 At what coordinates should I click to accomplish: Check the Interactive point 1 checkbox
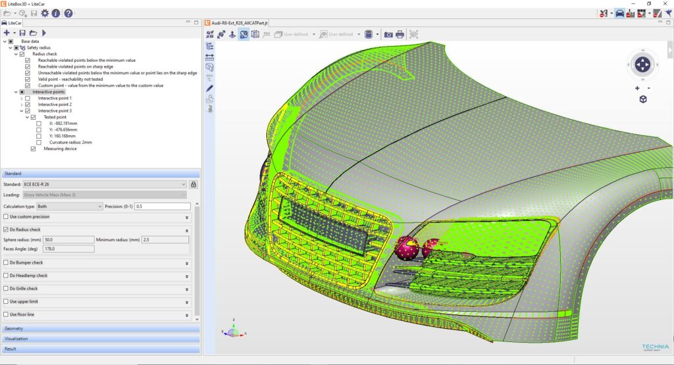click(28, 99)
